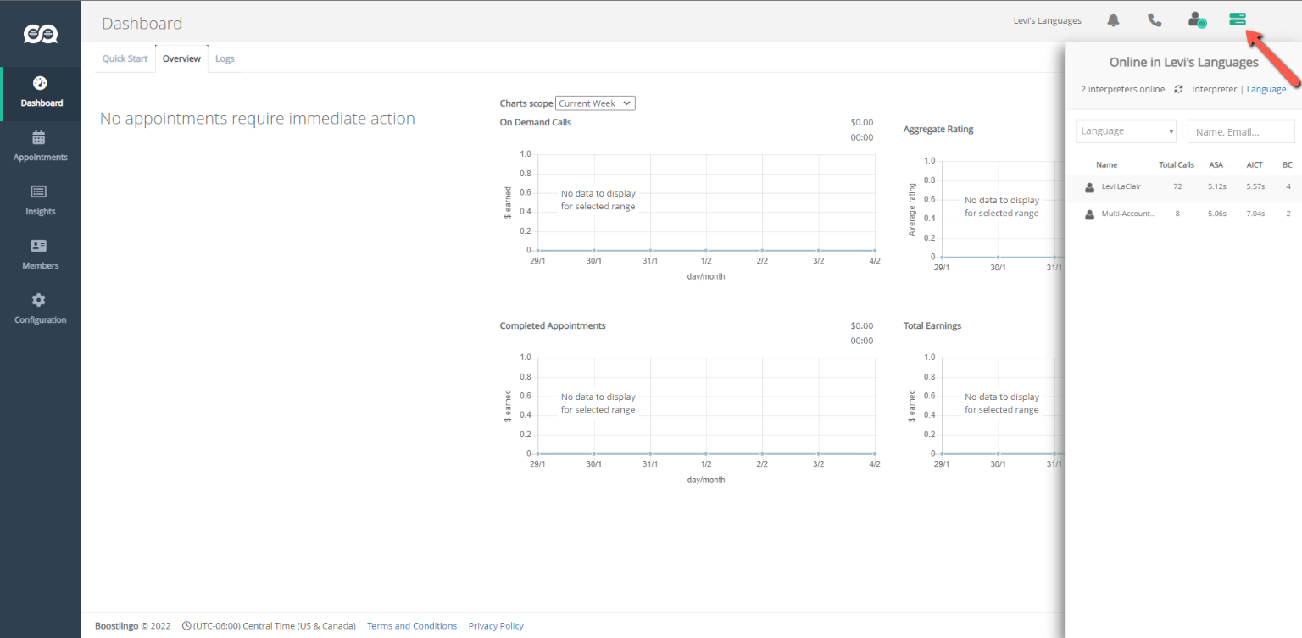
Task: Toggle the online interpreters panel icon
Action: click(1238, 20)
